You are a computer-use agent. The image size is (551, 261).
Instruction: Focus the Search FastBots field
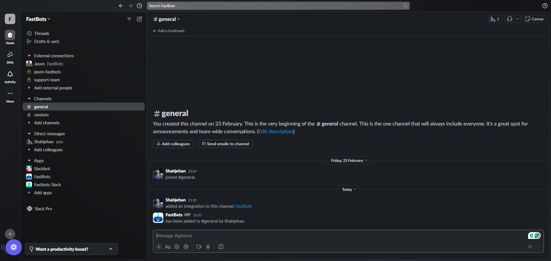pyautogui.click(x=278, y=6)
